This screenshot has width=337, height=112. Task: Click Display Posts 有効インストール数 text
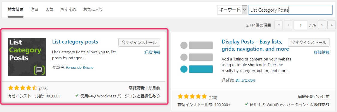(x=204, y=105)
